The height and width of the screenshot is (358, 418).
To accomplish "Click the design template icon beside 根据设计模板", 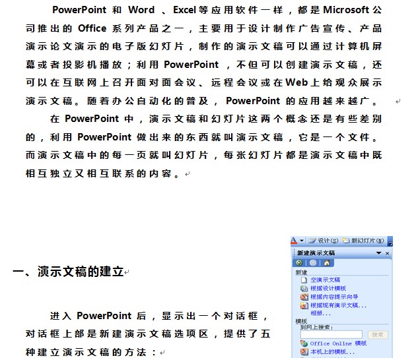I will tap(304, 289).
